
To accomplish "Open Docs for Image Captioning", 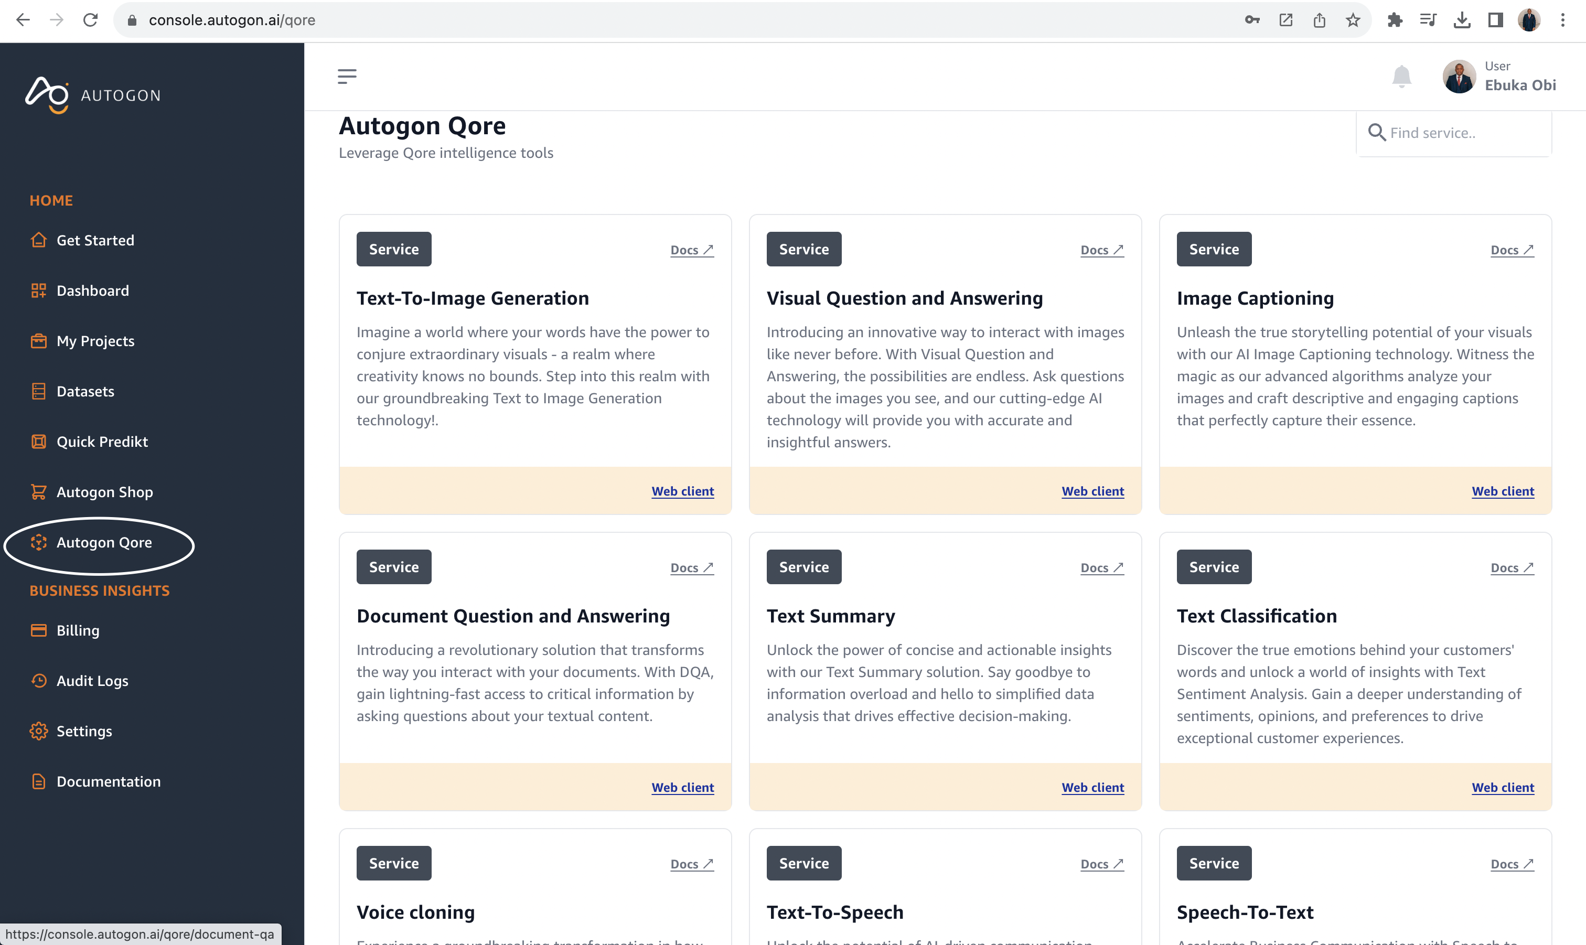I will (x=1512, y=250).
